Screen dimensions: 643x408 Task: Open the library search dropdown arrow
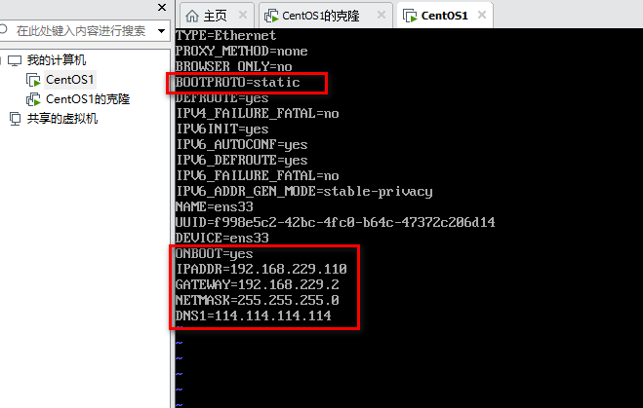162,31
